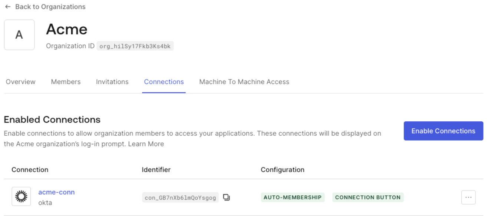The width and height of the screenshot is (488, 216).
Task: Go to the Invitations tab
Action: point(112,82)
